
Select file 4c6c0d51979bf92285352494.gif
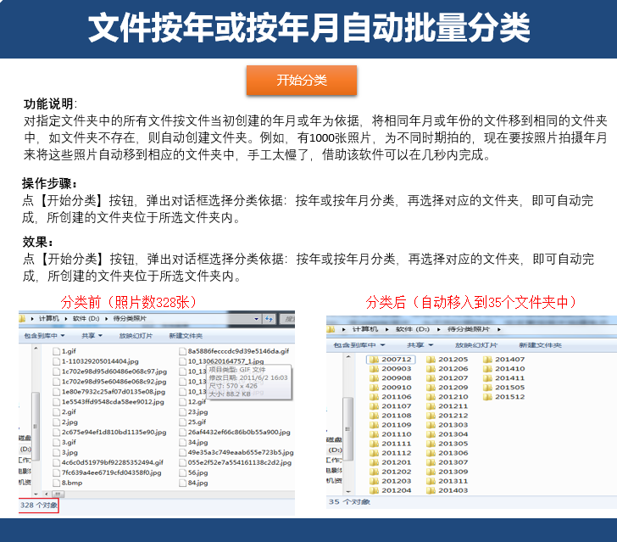(x=112, y=462)
